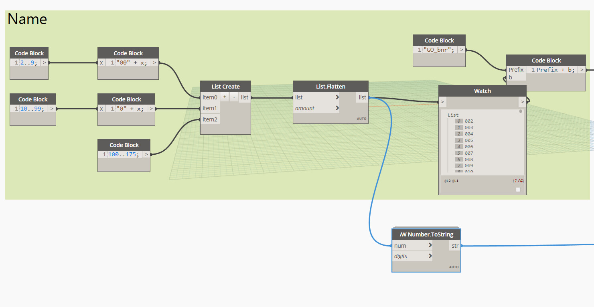The height and width of the screenshot is (307, 594).
Task: Click the output port of the "GO_bnr" Code Block
Action: click(x=462, y=50)
